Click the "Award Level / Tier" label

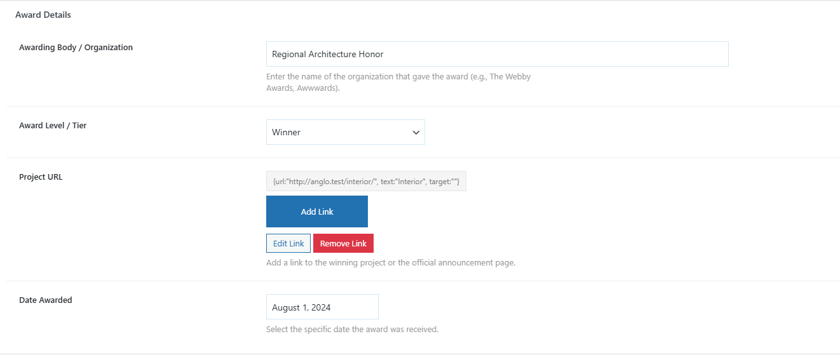[53, 125]
